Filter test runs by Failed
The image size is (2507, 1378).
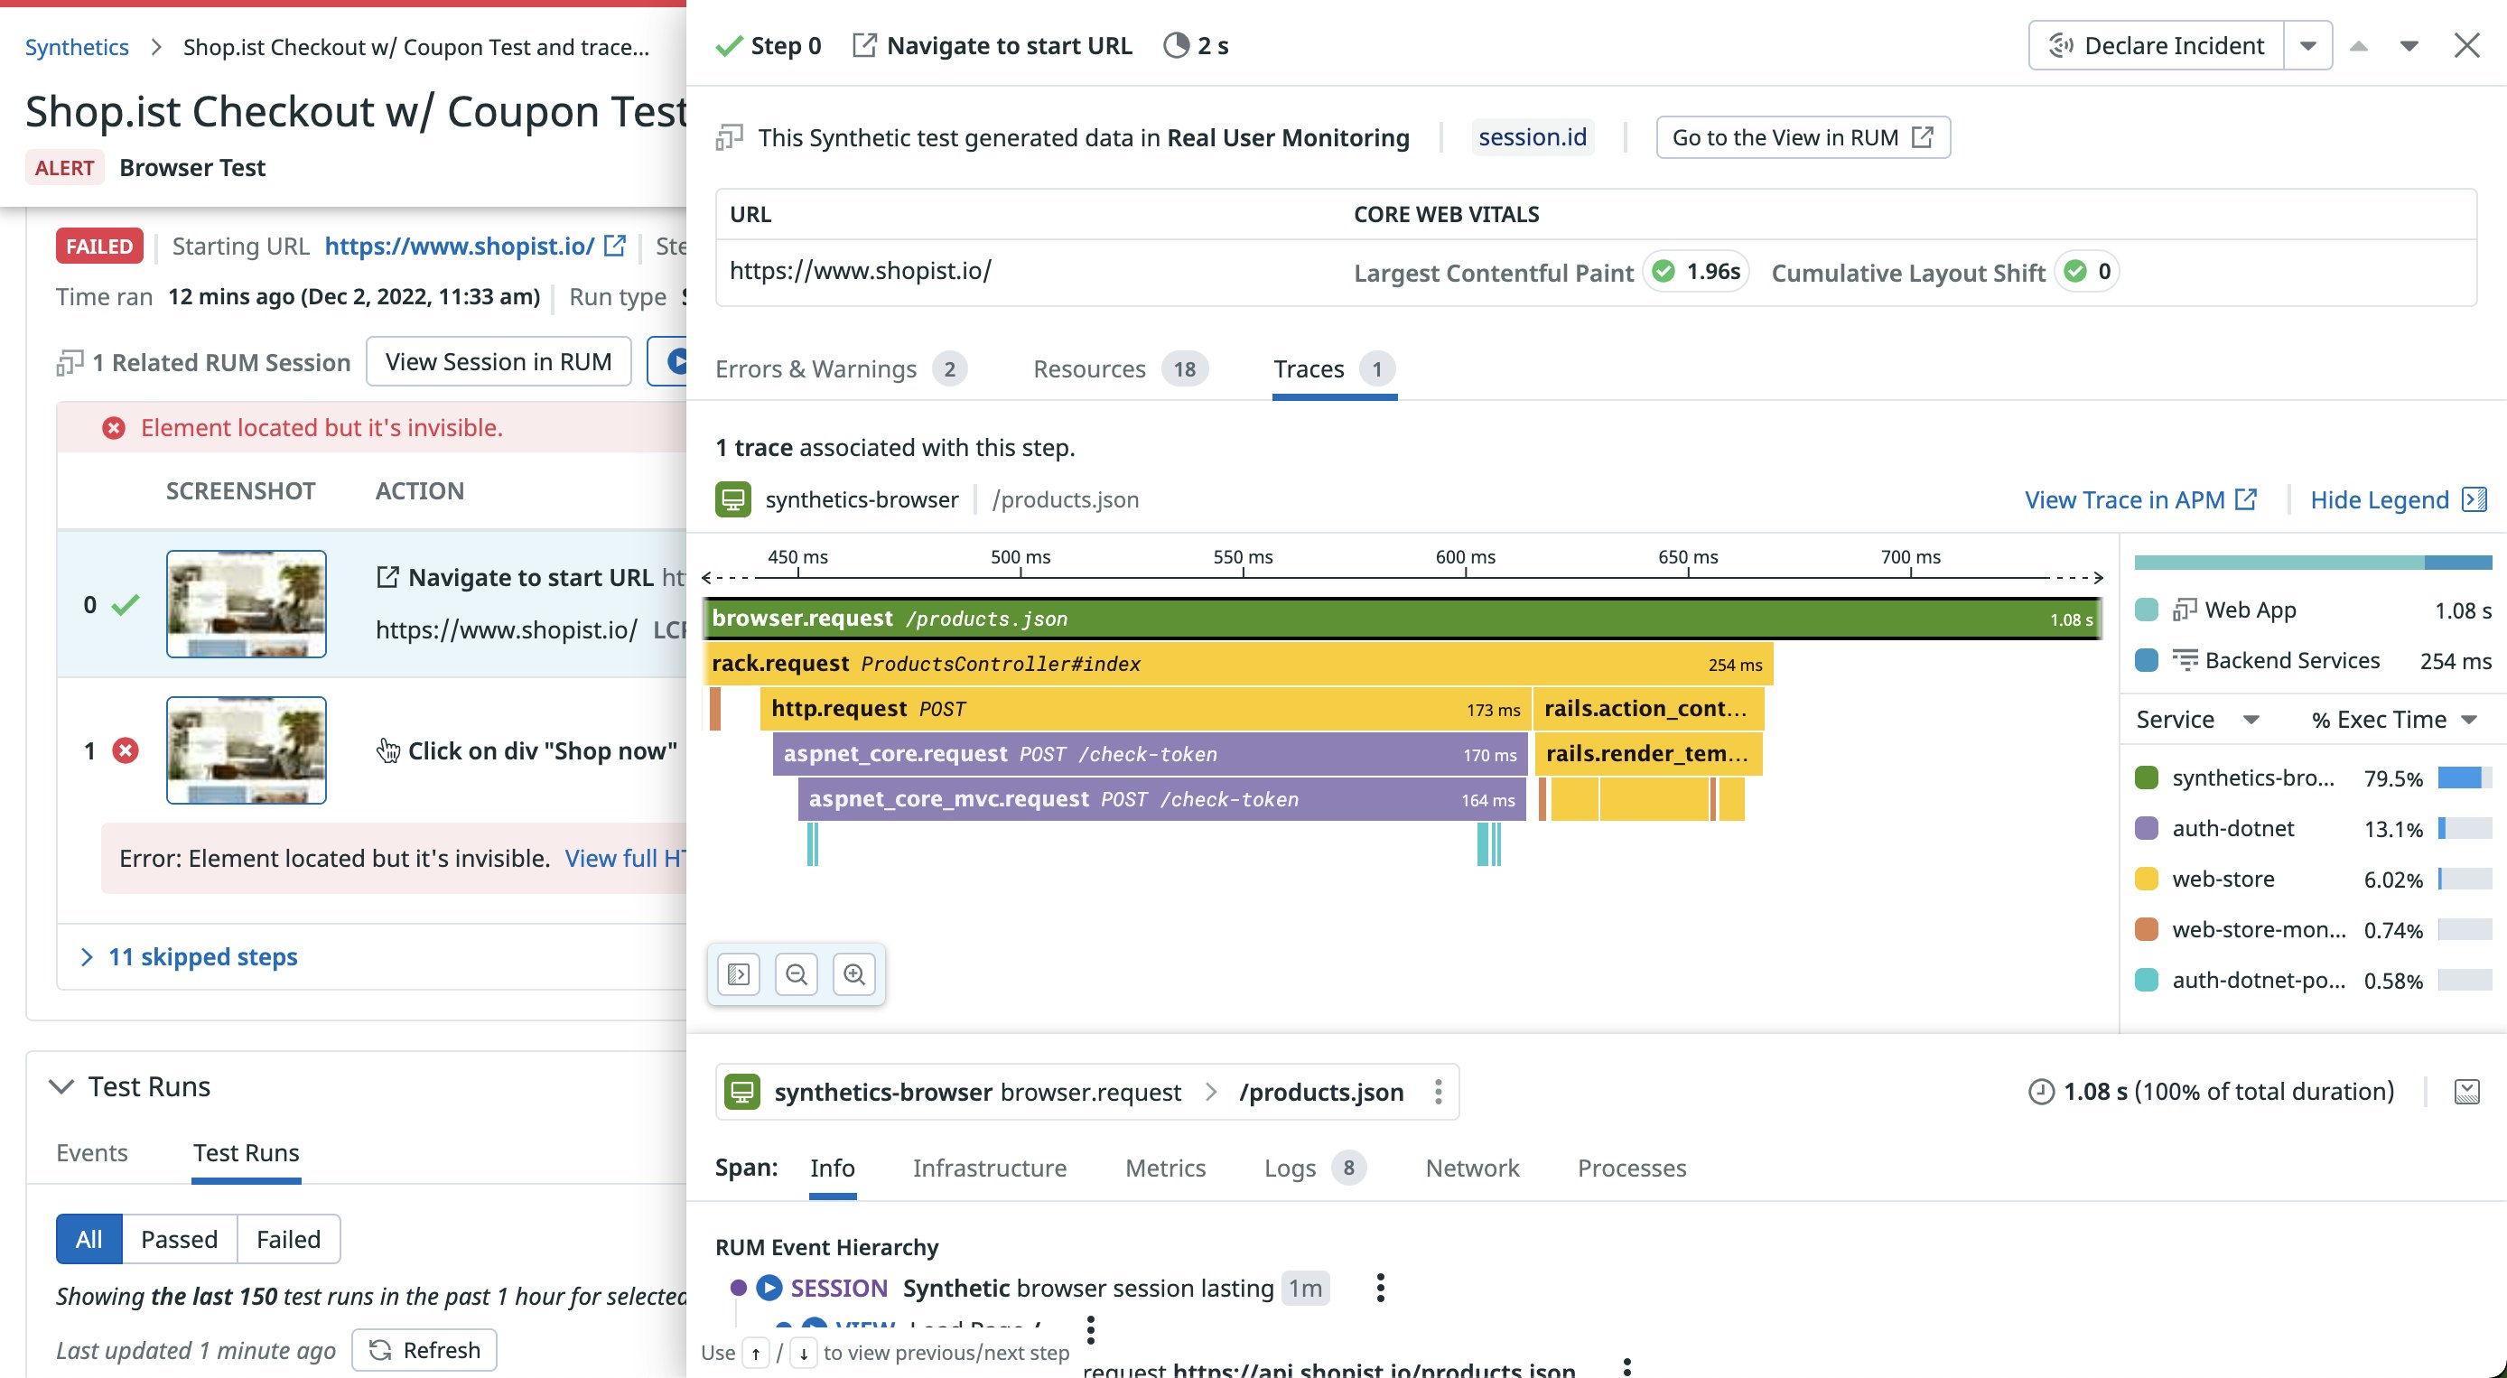tap(288, 1239)
